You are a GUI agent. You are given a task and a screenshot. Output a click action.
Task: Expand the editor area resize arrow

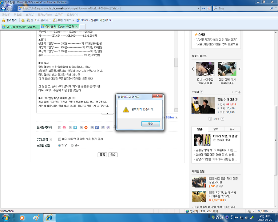click(107, 113)
